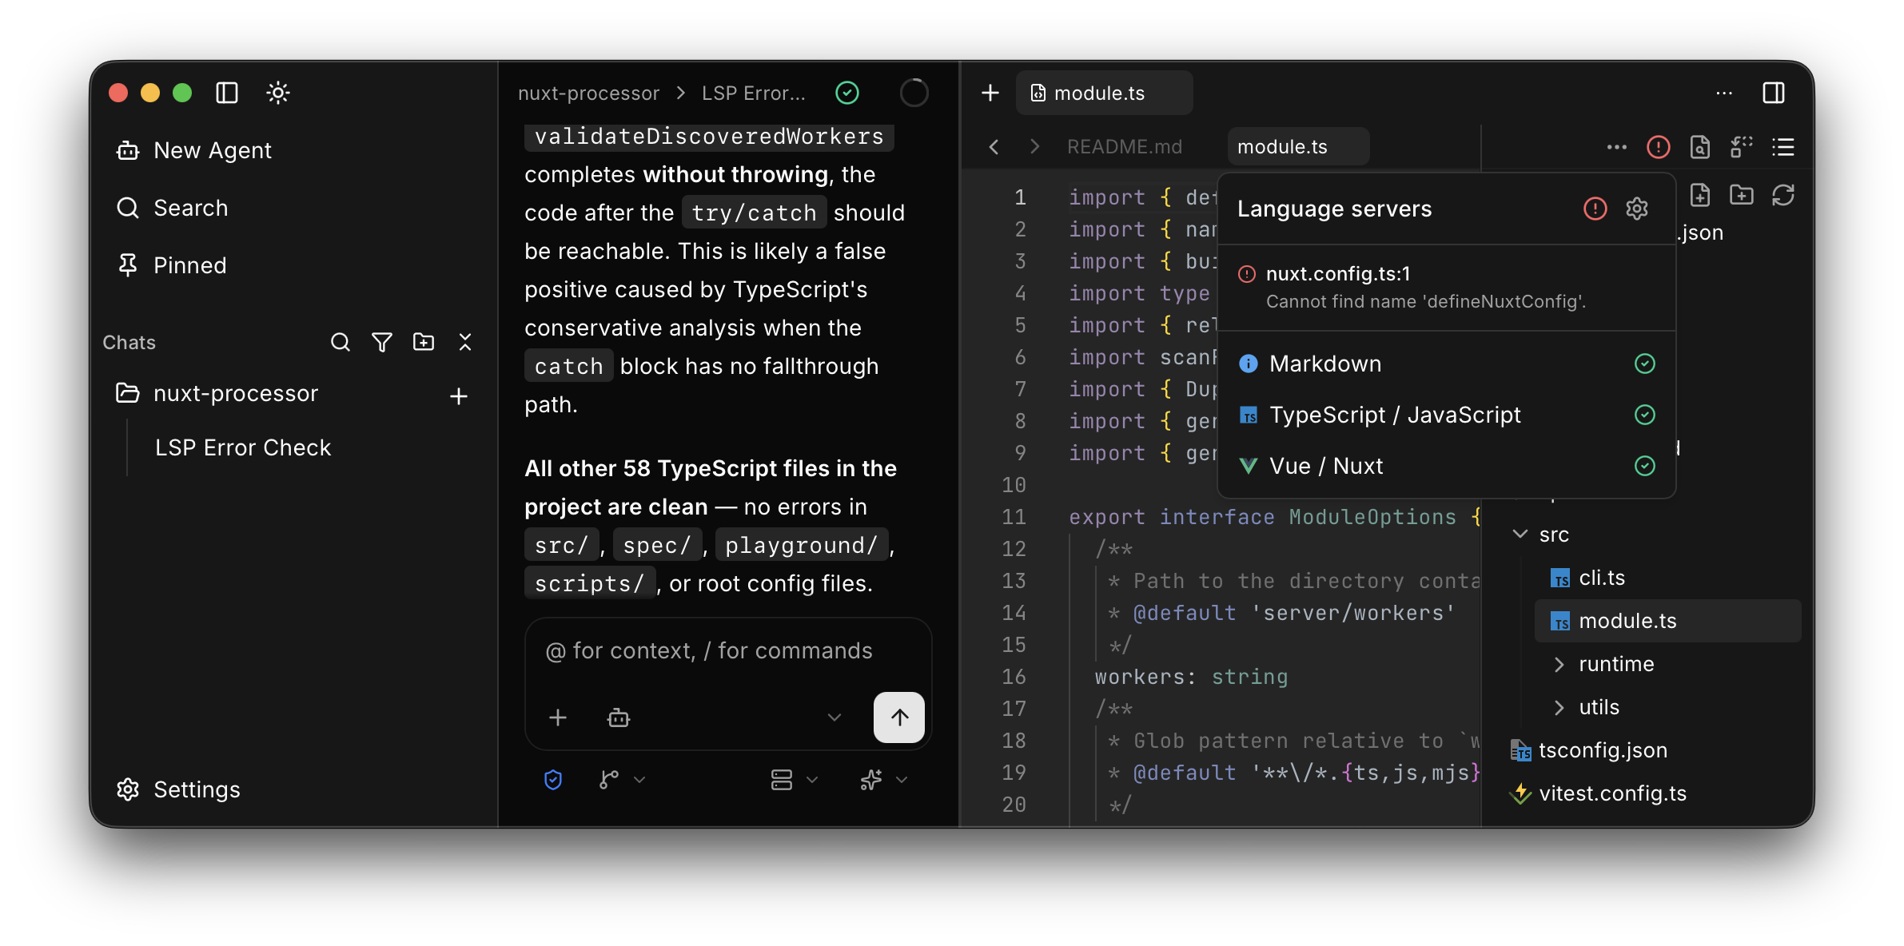Open the LSP Error Check chat
The width and height of the screenshot is (1904, 946).
tap(243, 447)
